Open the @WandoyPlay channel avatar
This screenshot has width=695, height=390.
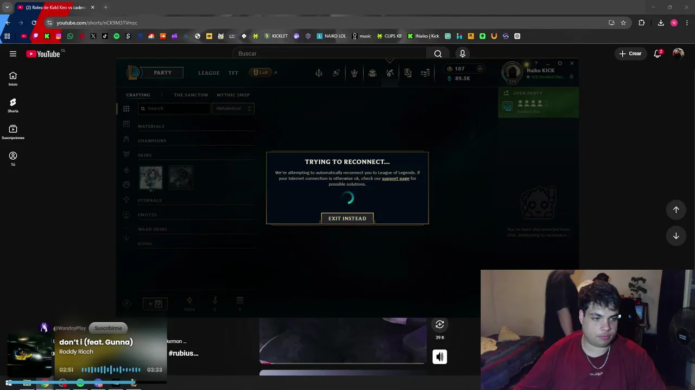tap(45, 328)
